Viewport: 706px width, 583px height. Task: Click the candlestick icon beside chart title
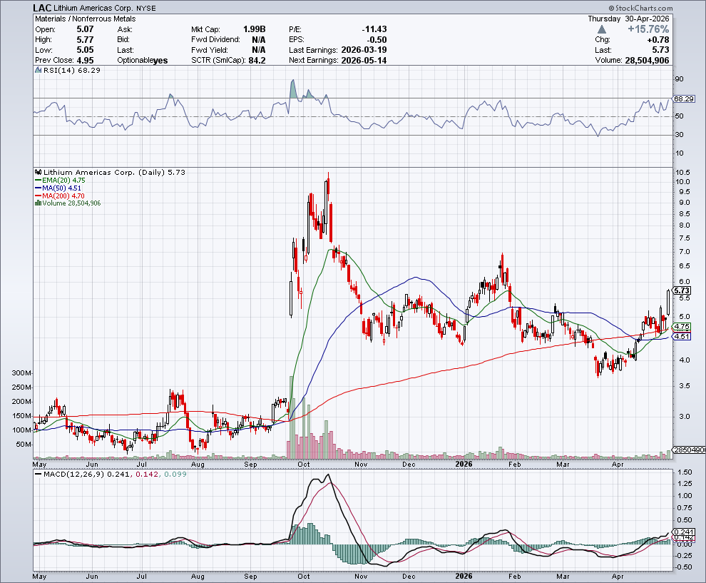[x=39, y=172]
